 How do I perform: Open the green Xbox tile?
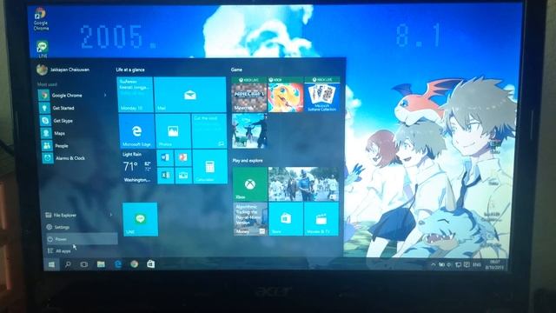point(250,183)
